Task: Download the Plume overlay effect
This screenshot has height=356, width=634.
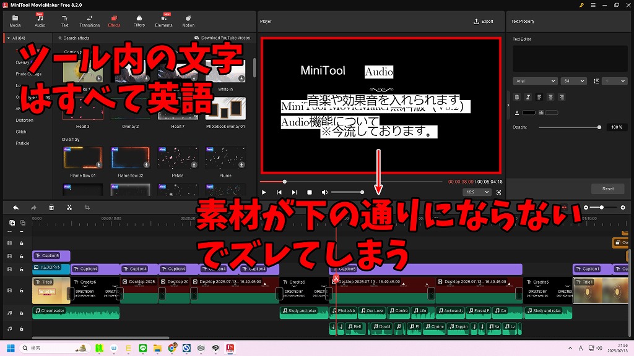Action: (x=241, y=164)
